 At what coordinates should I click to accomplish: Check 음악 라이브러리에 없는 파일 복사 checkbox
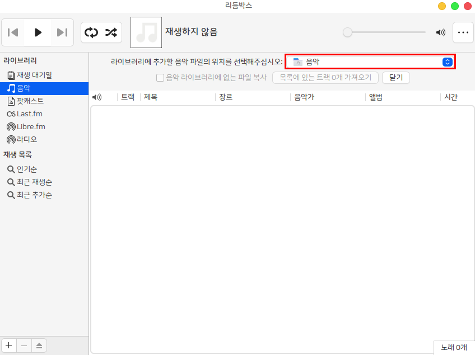tap(160, 78)
